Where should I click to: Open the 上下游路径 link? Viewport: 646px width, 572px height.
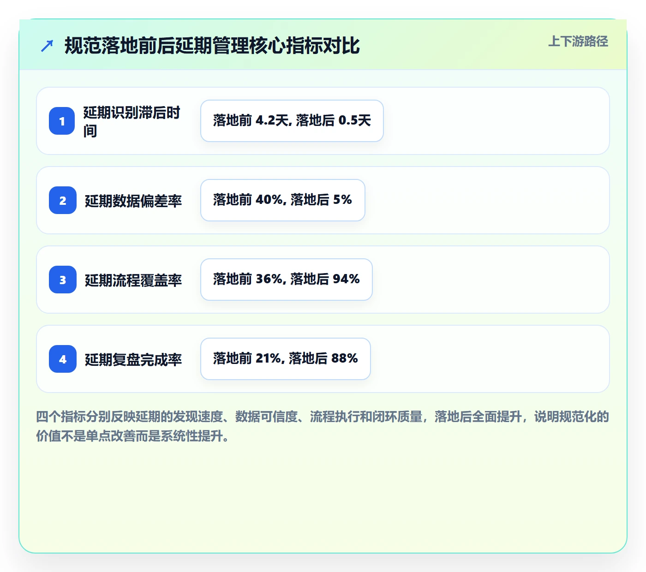pyautogui.click(x=578, y=42)
